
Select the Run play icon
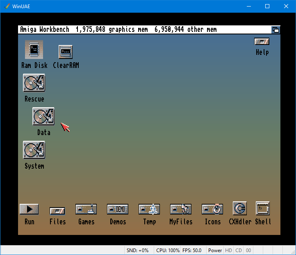[x=29, y=209]
